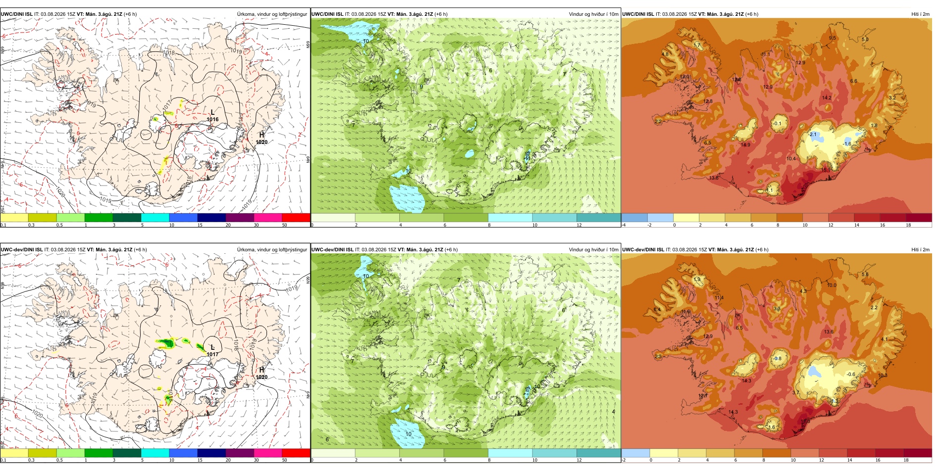Click the 10.4 temperature value on the UWC/DINI map
The width and height of the screenshot is (941, 470).
pos(791,159)
